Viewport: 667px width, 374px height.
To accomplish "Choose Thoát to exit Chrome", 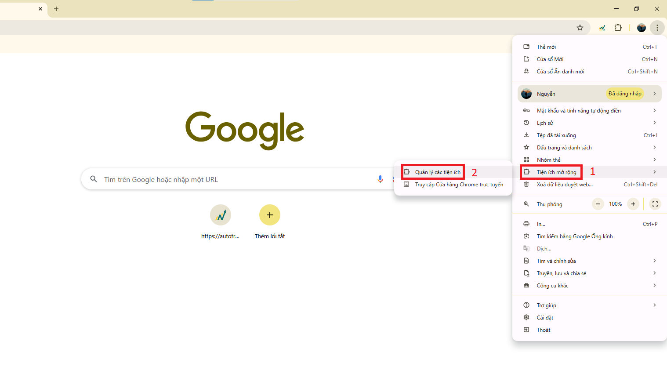I will [x=590, y=330].
